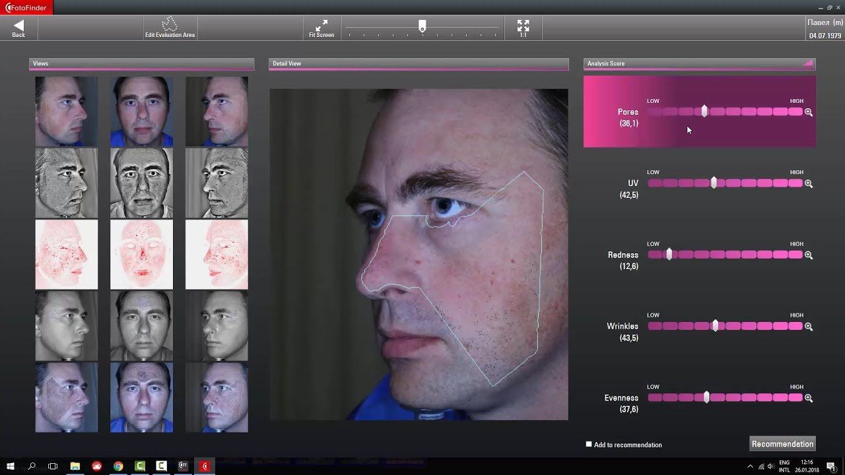Select the color photo left-column thumbnail
Screen dimensions: 845x475
pyautogui.click(x=66, y=111)
